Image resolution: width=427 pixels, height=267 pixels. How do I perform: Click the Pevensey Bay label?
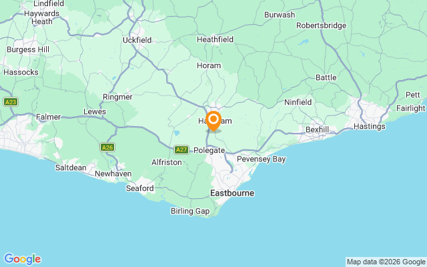click(x=261, y=159)
